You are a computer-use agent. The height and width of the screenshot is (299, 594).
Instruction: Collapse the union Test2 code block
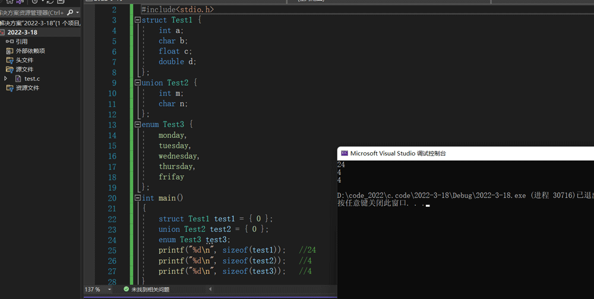coord(138,83)
